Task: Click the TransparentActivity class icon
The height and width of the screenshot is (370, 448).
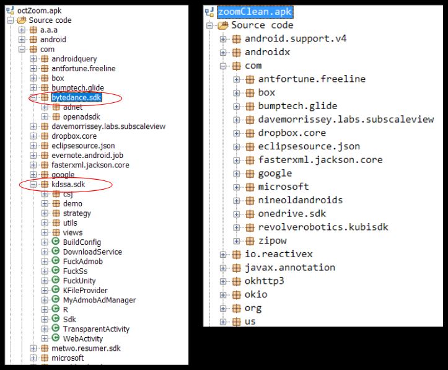Action: click(x=55, y=328)
